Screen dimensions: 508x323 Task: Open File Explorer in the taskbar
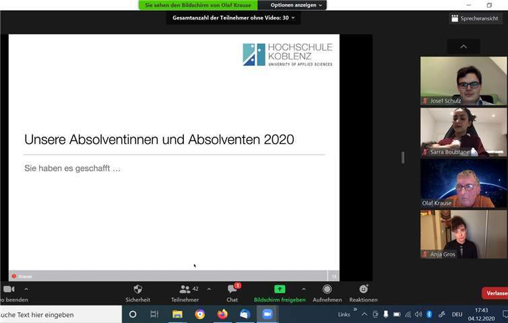(178, 314)
